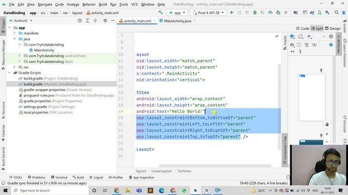The height and width of the screenshot is (195, 348).
Task: Click the design toolbar blue help icon
Action: 331,44
